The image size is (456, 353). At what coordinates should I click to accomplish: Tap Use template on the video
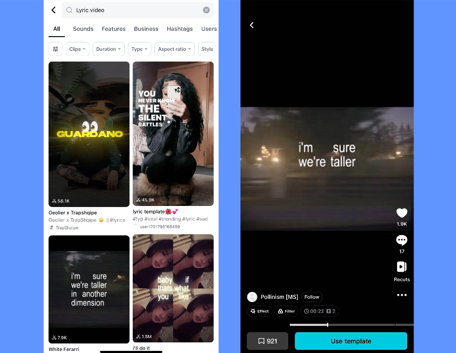(x=350, y=341)
